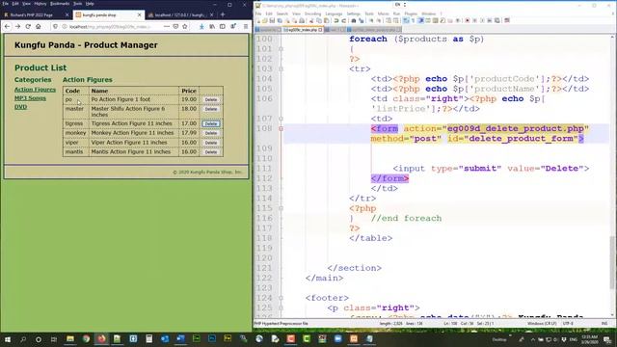This screenshot has height=347, width=617.
Task: Collapse the foreach fold marker at line 101
Action: point(281,49)
